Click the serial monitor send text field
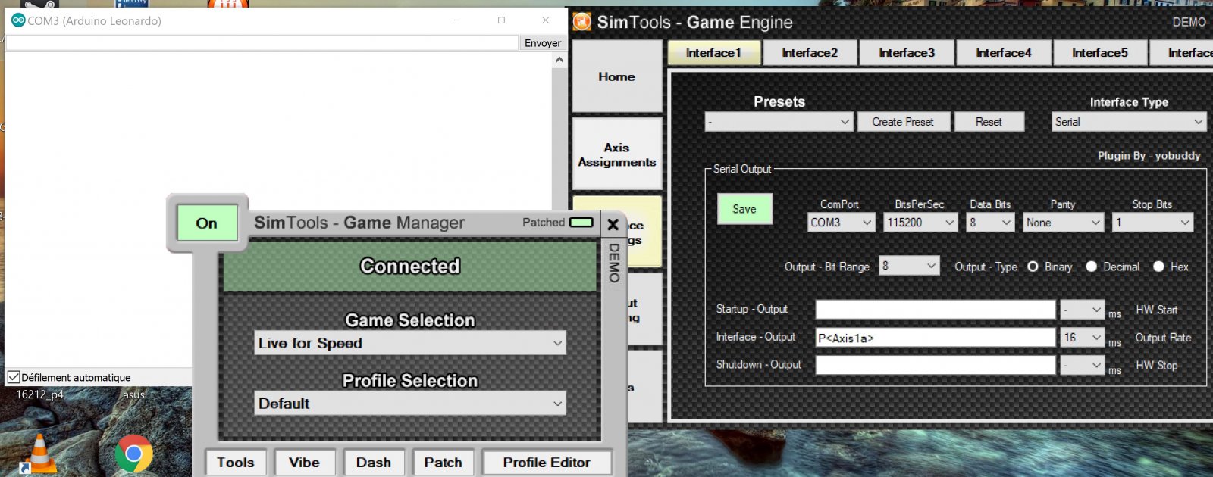The width and height of the screenshot is (1213, 477). coord(262,43)
